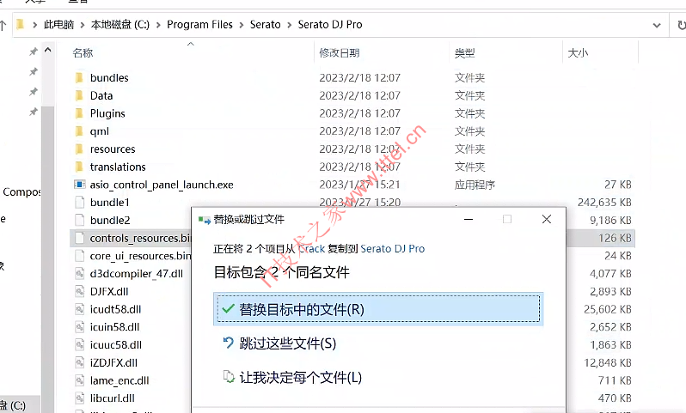Expand chevron after 本地磁盘 (C:) in path
The width and height of the screenshot is (686, 413).
click(158, 25)
